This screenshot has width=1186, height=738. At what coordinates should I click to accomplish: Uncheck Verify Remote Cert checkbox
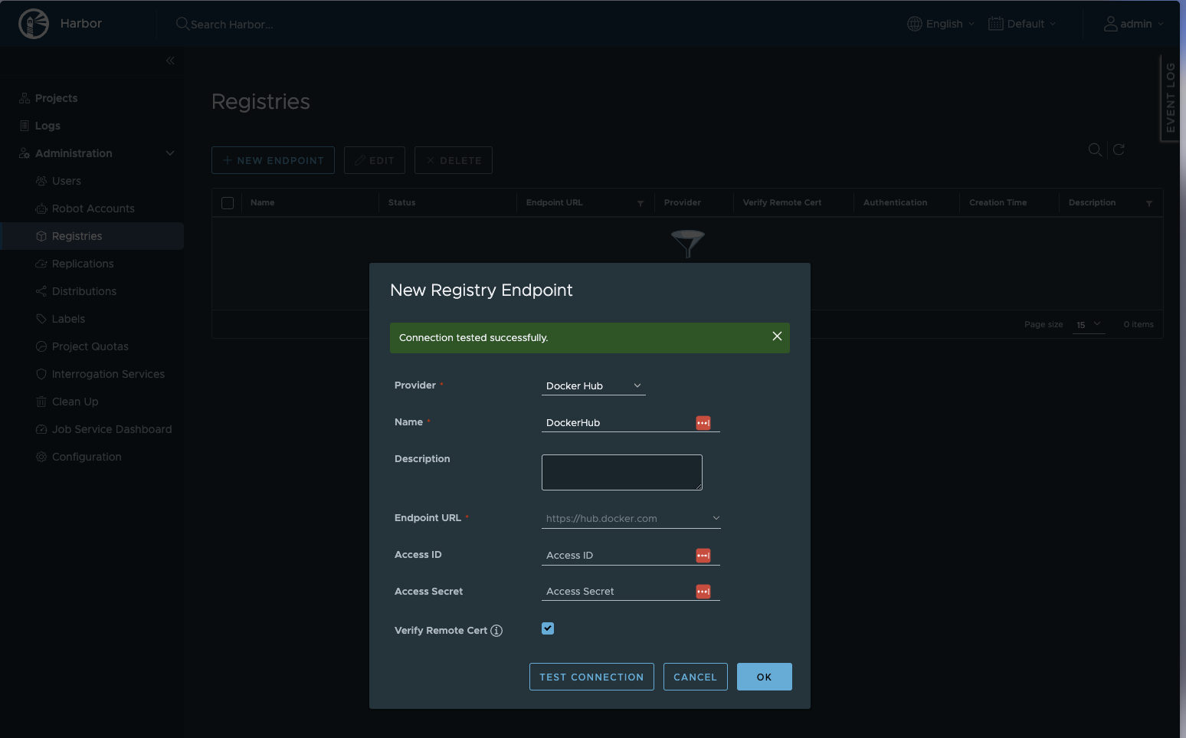tap(548, 628)
